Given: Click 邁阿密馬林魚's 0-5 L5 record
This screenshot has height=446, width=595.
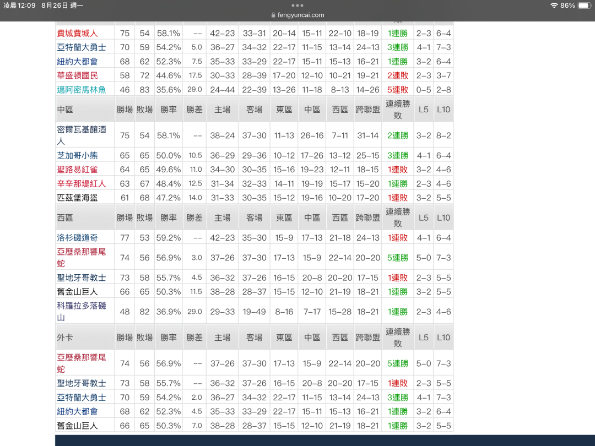Looking at the screenshot, I should coord(424,90).
